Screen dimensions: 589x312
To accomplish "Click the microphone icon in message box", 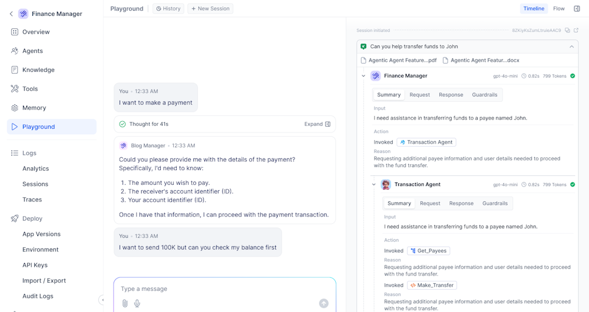I will [137, 303].
